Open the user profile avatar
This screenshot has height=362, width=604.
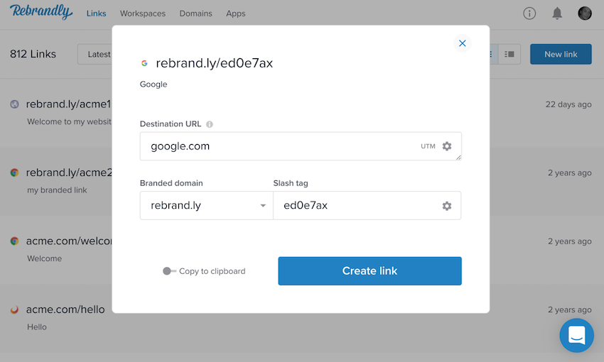click(584, 13)
